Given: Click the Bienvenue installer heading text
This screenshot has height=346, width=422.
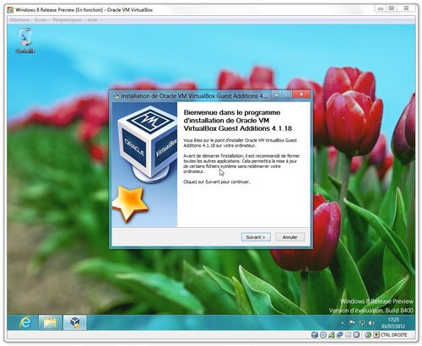Looking at the screenshot, I should (x=238, y=121).
